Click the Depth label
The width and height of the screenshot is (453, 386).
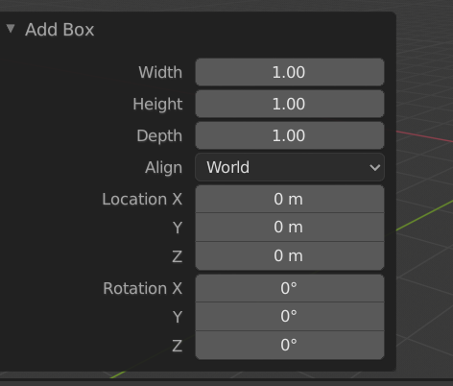(159, 135)
